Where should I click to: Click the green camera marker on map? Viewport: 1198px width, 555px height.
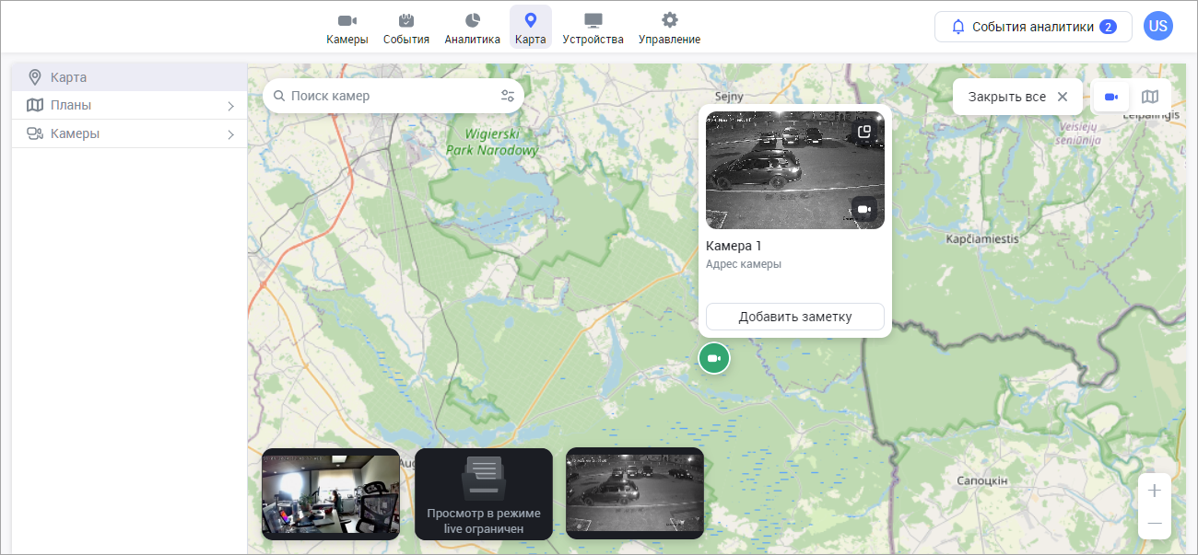[713, 358]
